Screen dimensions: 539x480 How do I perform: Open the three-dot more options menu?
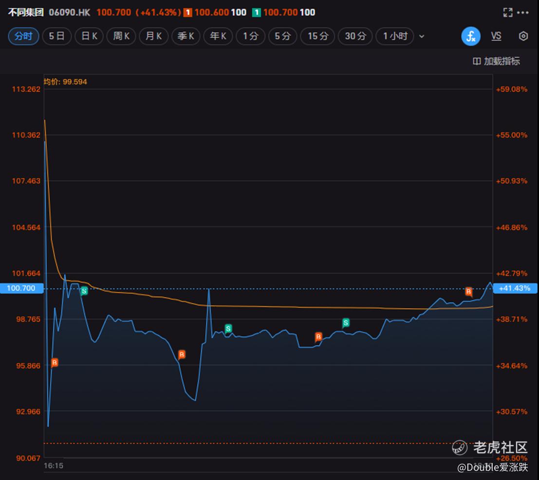[522, 13]
